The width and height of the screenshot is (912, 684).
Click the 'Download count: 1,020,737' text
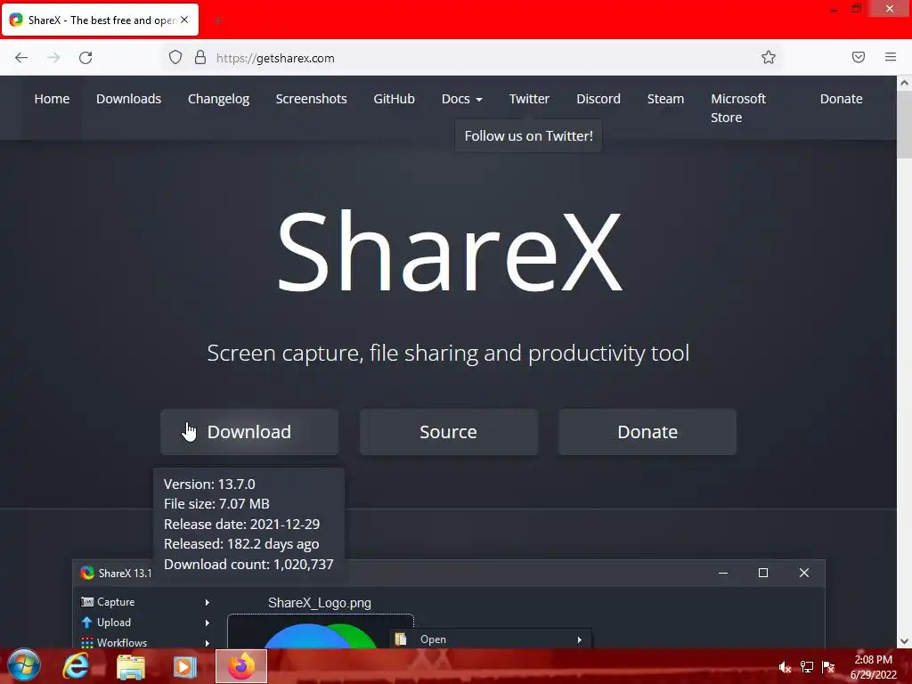248,564
